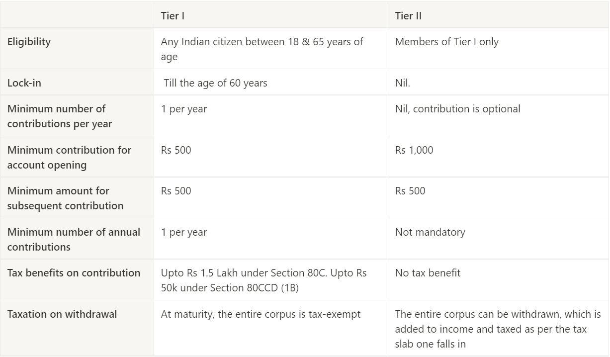Screen dimensions: 610x357
Task: Click 'Tax benefits on contribution' row label
Action: [74, 273]
